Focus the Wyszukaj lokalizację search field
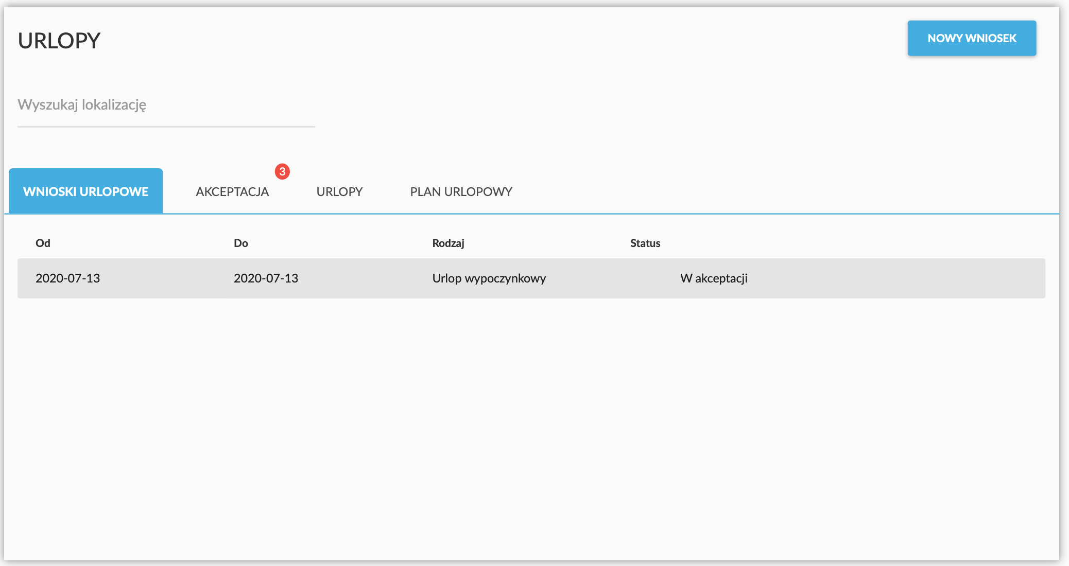Viewport: 1069px width, 566px height. [x=166, y=105]
